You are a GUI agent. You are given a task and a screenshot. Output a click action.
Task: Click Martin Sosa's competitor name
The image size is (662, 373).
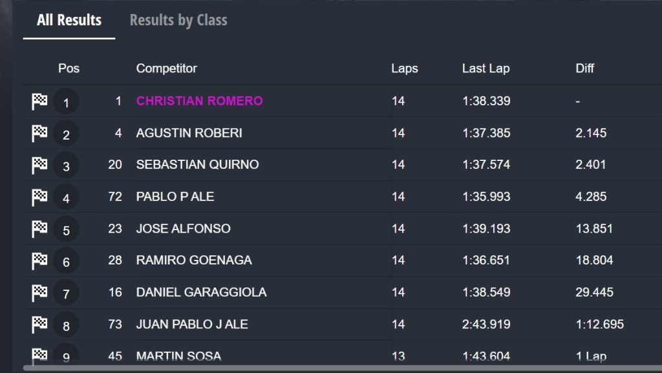(x=178, y=356)
